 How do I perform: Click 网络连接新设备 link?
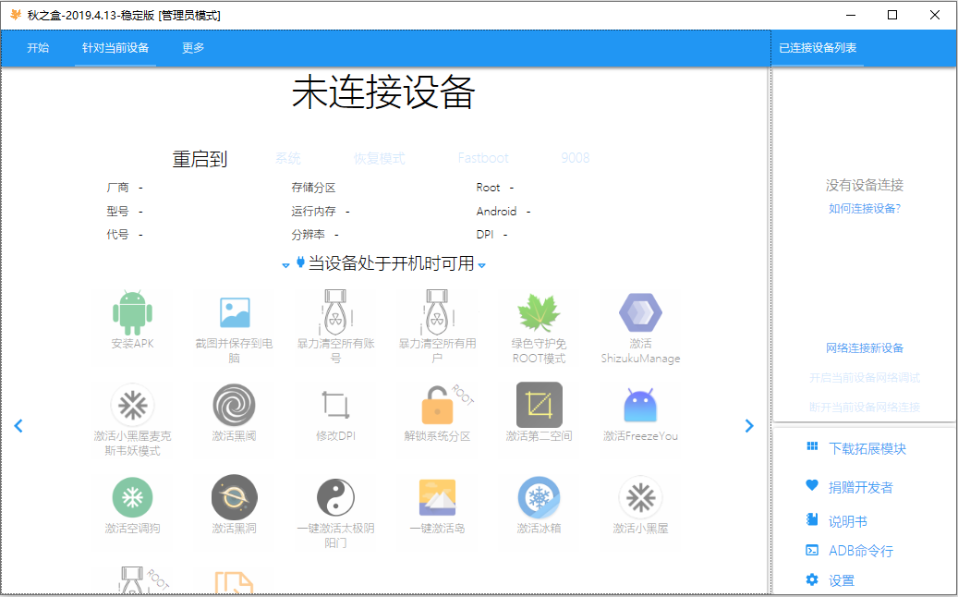pos(865,348)
